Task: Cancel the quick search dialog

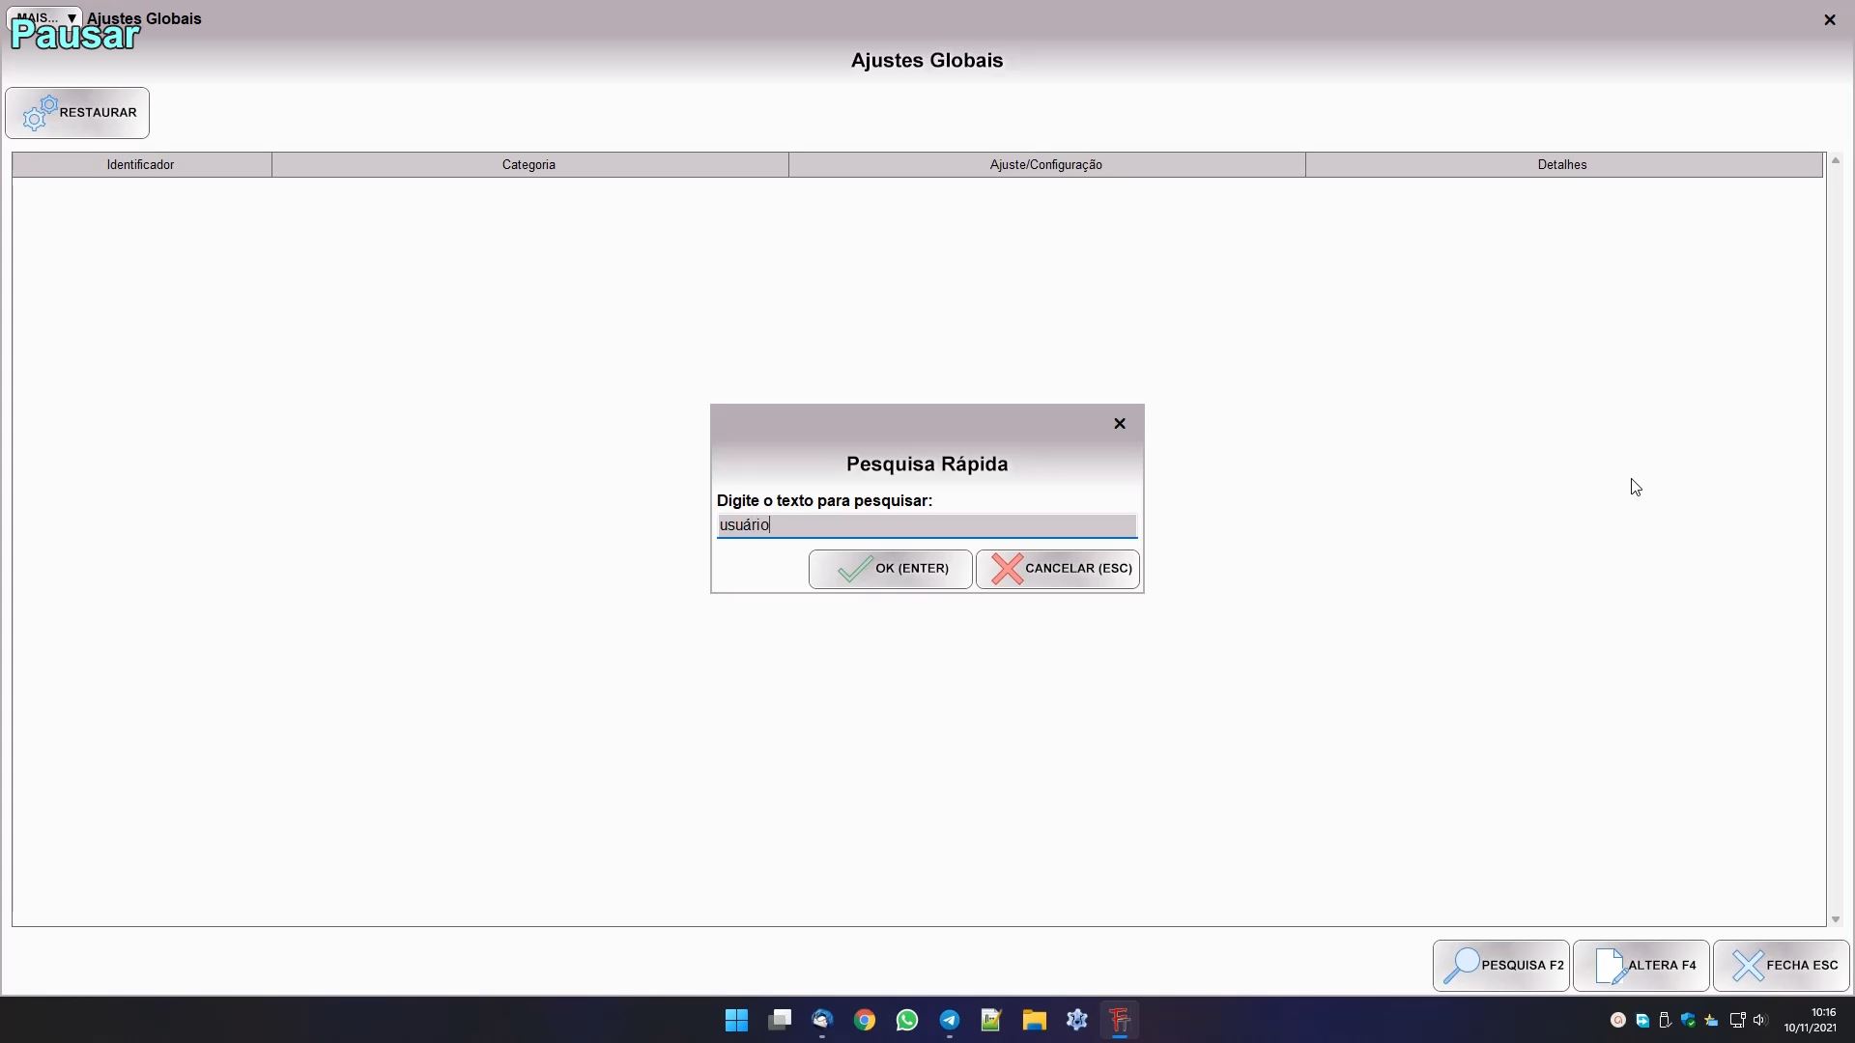Action: [x=1057, y=569]
